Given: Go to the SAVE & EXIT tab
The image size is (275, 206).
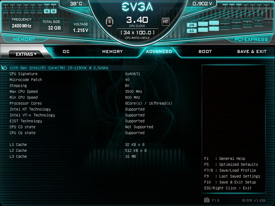Looking at the screenshot, I should coord(252,51).
